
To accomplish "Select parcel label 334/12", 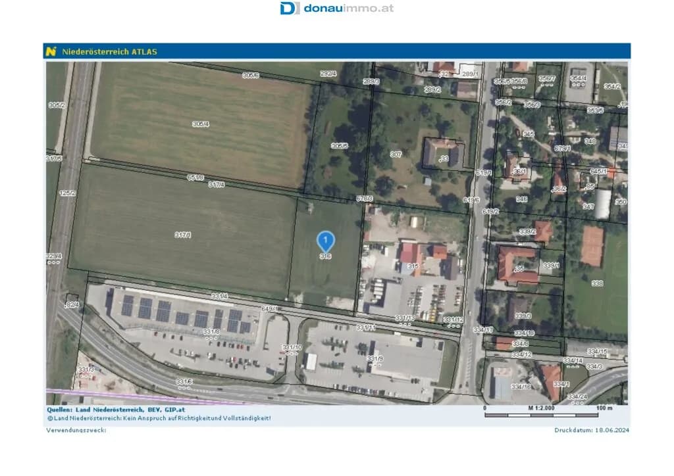I will coord(521,354).
